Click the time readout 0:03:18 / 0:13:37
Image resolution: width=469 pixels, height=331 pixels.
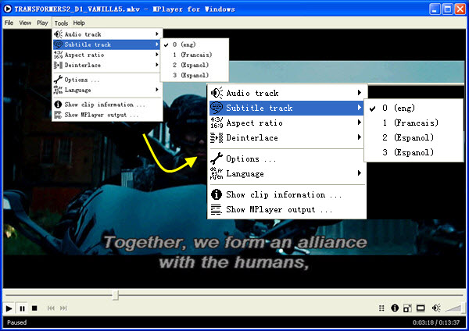[x=436, y=322]
